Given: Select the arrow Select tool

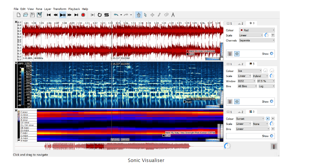Looking at the screenshot, I should (x=146, y=15).
